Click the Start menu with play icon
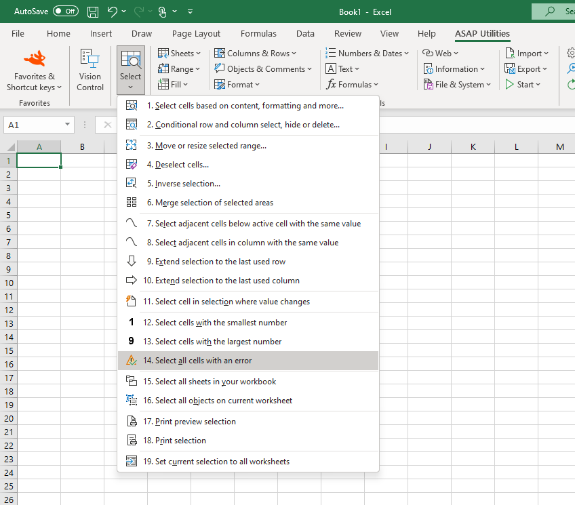The width and height of the screenshot is (575, 505). tap(523, 85)
